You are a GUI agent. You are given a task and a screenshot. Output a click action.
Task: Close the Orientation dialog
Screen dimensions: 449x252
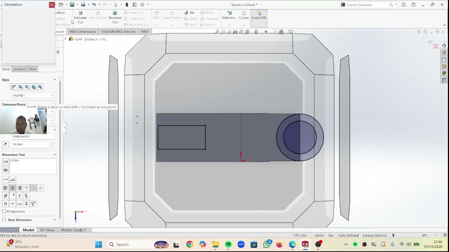point(52,5)
